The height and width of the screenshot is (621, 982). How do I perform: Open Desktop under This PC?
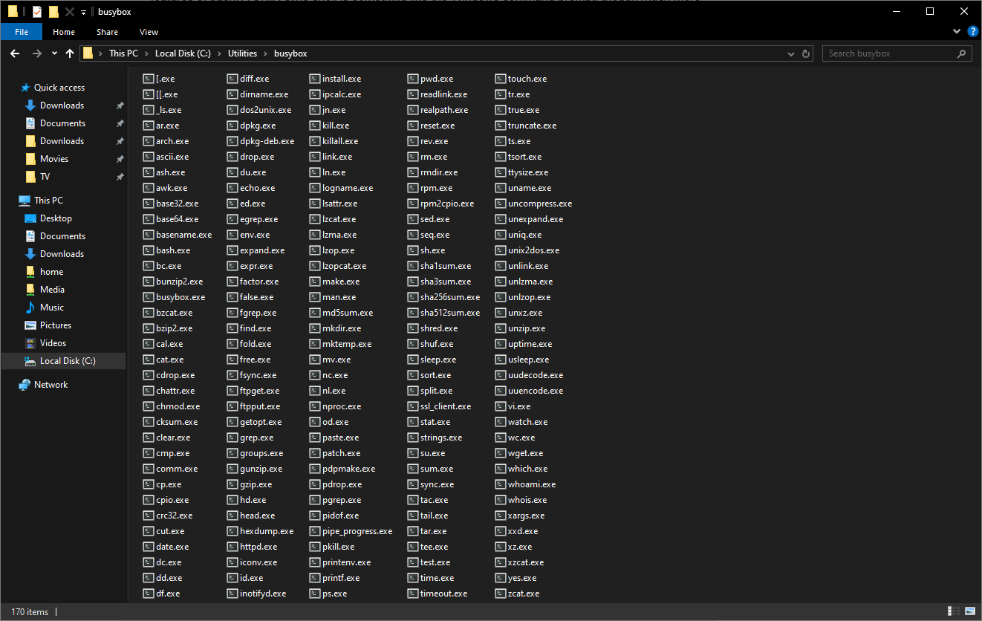[x=56, y=218]
